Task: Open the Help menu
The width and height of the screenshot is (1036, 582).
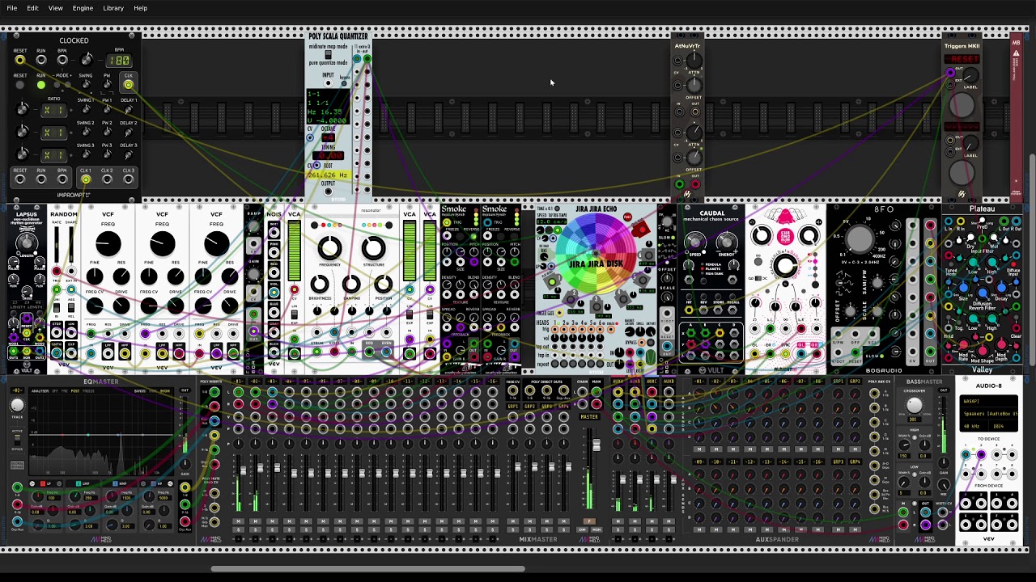Action: (140, 8)
